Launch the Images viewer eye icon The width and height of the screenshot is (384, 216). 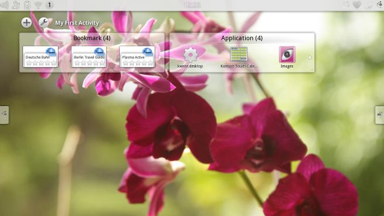[x=287, y=55]
